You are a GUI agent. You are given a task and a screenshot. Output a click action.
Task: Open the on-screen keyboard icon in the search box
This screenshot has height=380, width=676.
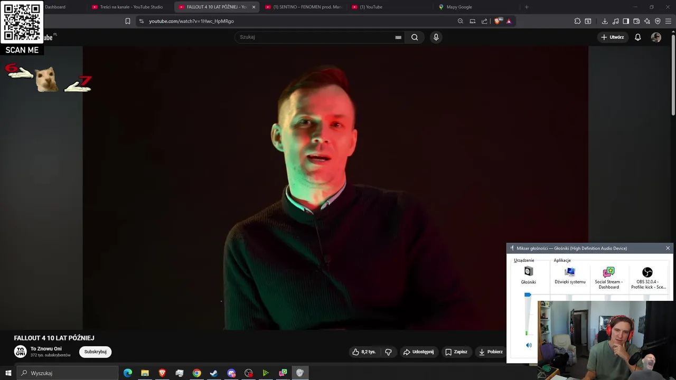(x=398, y=37)
